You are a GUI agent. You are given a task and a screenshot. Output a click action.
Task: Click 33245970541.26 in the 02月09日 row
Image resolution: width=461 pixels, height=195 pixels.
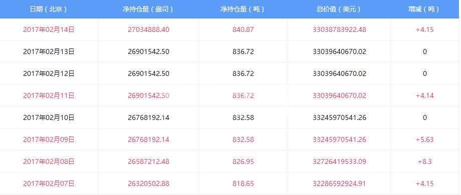(x=340, y=139)
